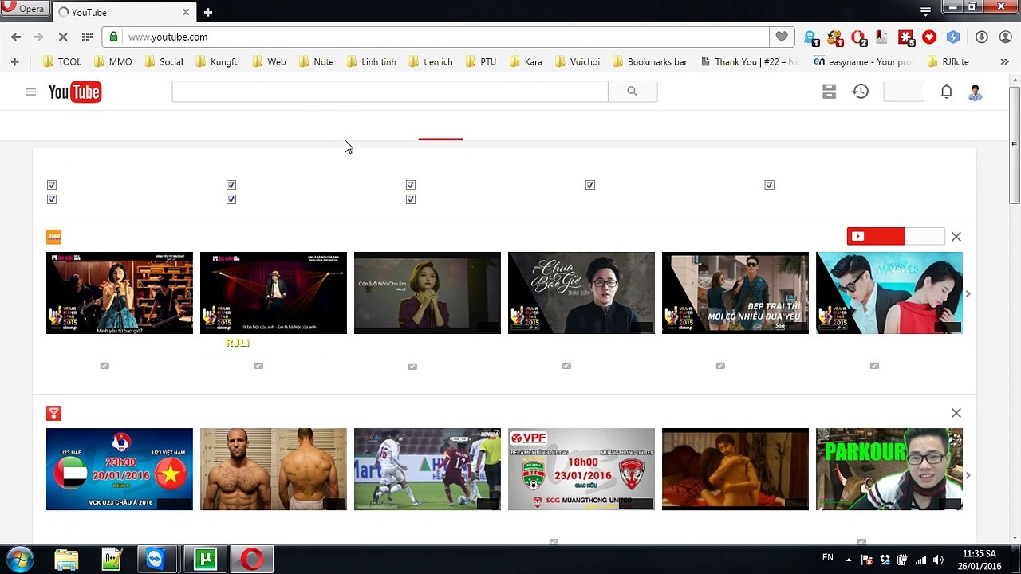Open the Vuichoi bookmarks folder
1021x574 pixels.
[577, 61]
